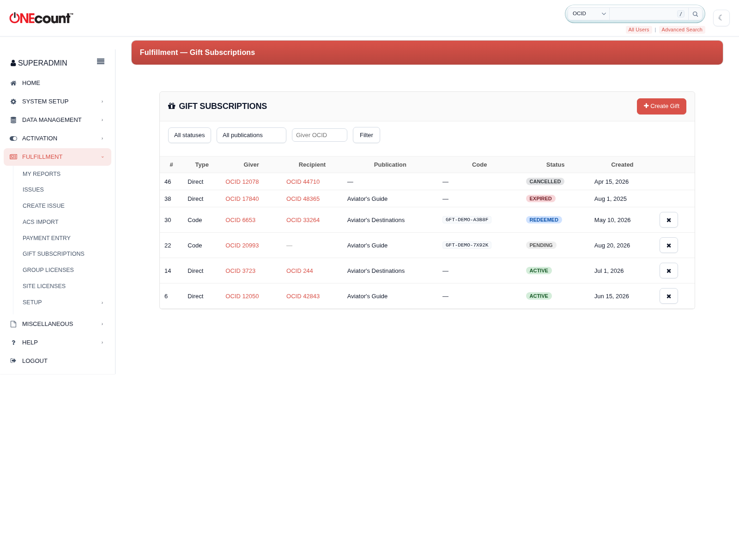Open Site Licenses menu item
This screenshot has width=739, height=542.
point(44,286)
